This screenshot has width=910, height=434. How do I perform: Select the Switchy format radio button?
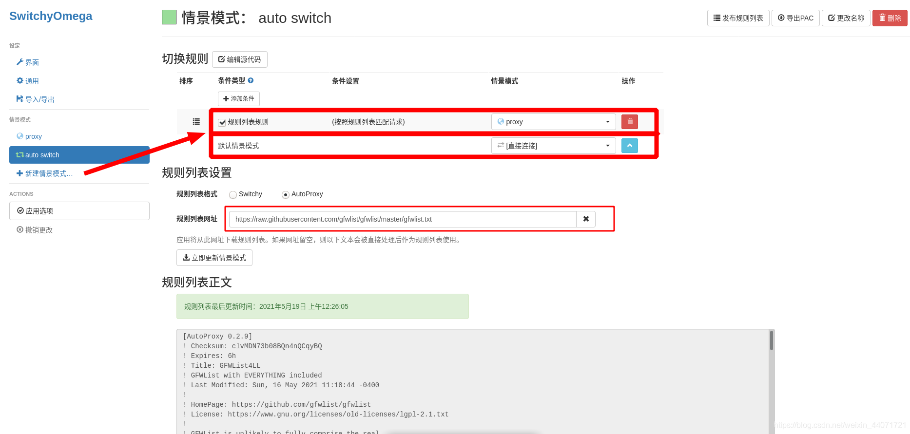click(x=233, y=195)
